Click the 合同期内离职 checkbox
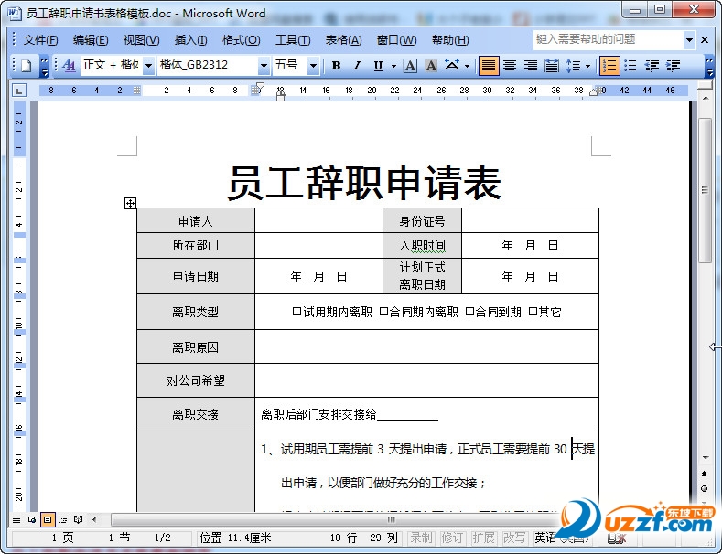722x554 pixels. pyautogui.click(x=383, y=312)
